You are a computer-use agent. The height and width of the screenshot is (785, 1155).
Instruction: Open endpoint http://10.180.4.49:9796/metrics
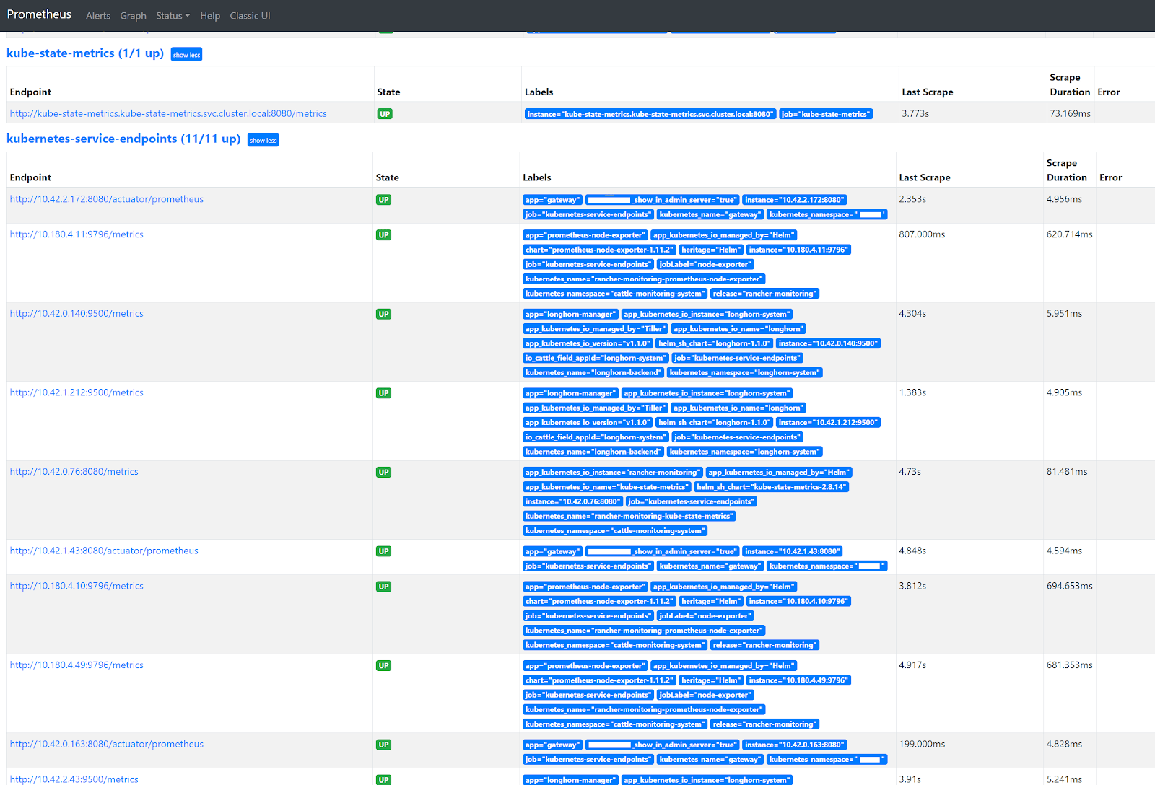pyautogui.click(x=77, y=665)
